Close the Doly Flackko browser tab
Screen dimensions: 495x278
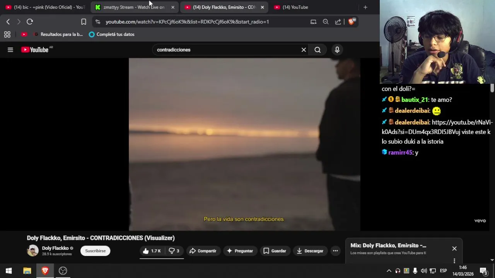[262, 7]
